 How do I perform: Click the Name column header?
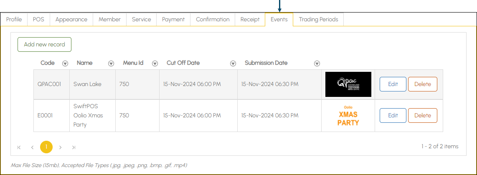coord(84,63)
